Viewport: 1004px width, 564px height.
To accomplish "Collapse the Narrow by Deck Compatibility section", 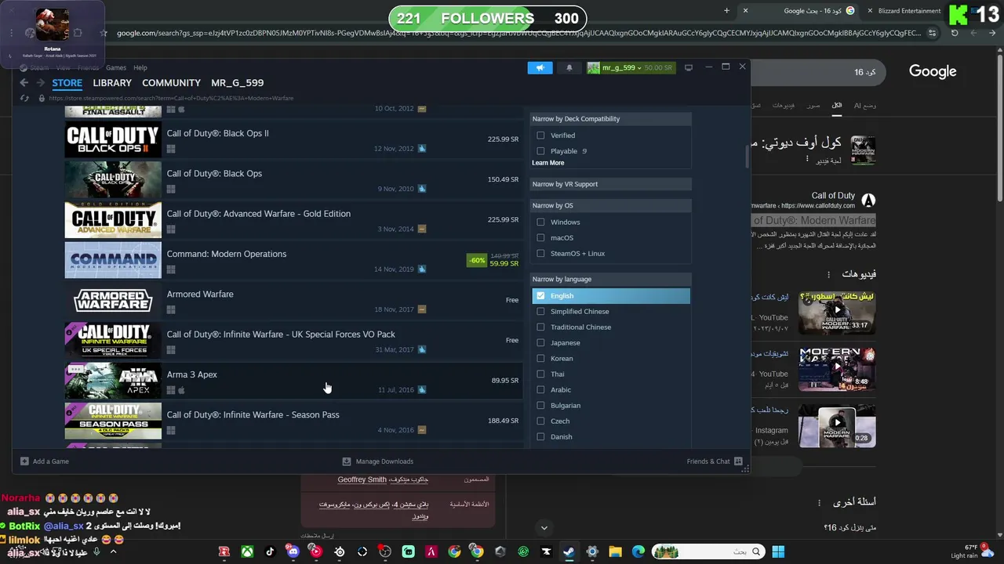I will (610, 119).
